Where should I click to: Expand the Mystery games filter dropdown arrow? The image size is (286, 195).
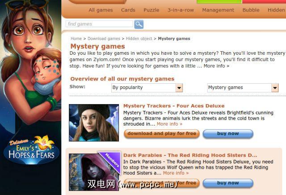coord(275,88)
